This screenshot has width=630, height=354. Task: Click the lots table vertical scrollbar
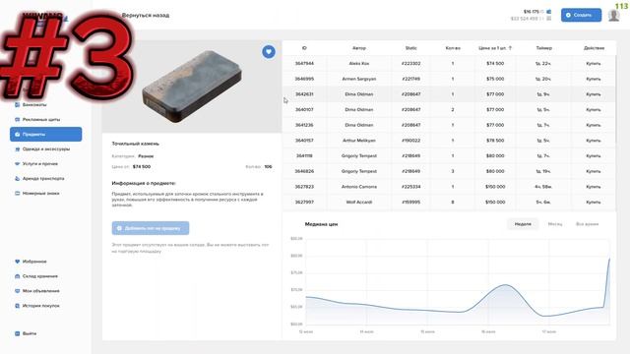coord(615,98)
